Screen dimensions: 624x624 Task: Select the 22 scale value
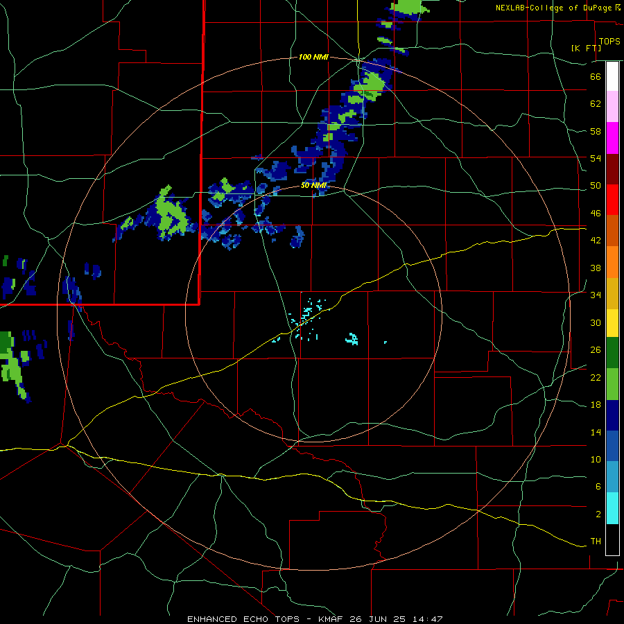point(596,377)
